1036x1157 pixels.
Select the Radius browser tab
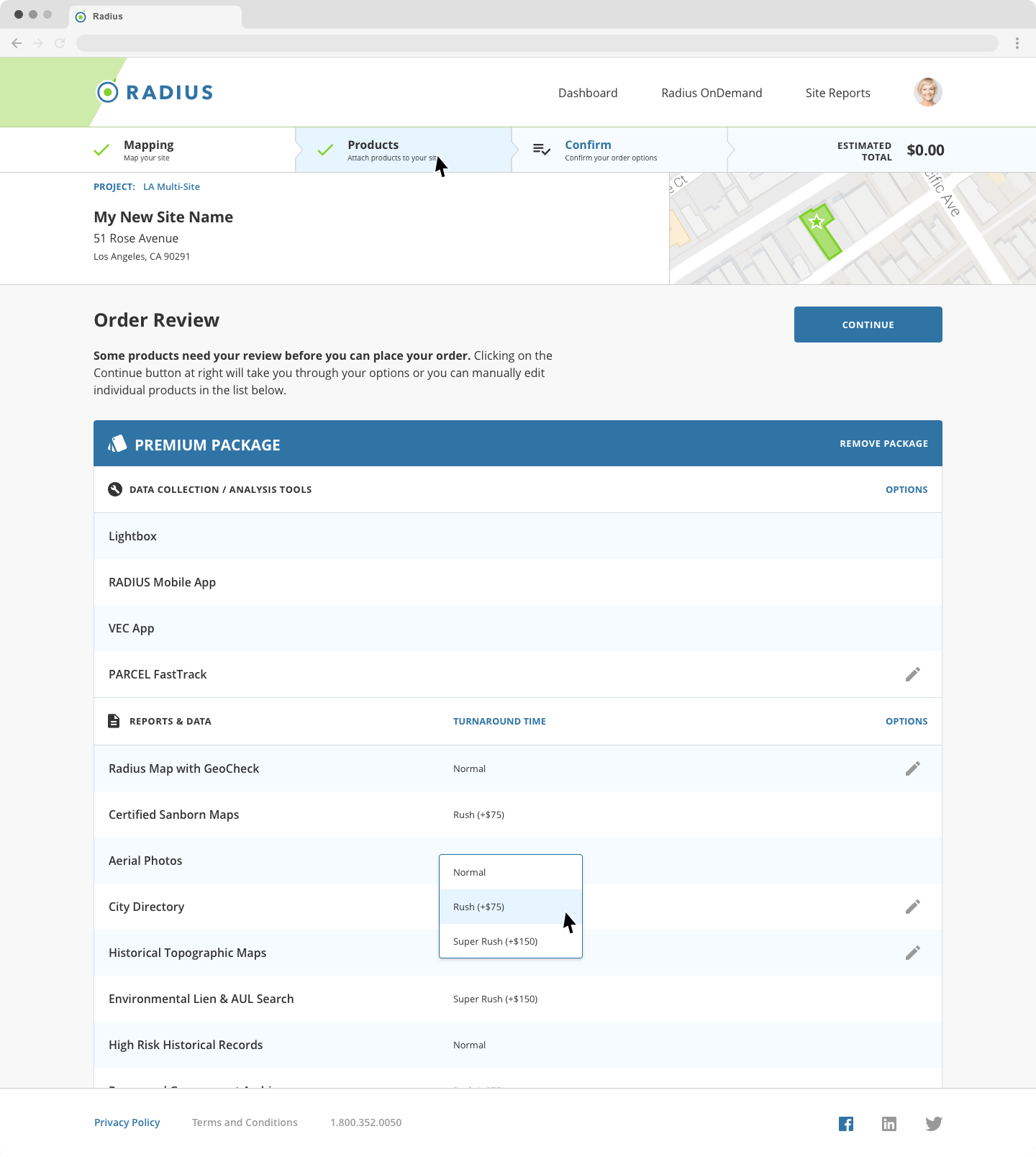tap(155, 16)
